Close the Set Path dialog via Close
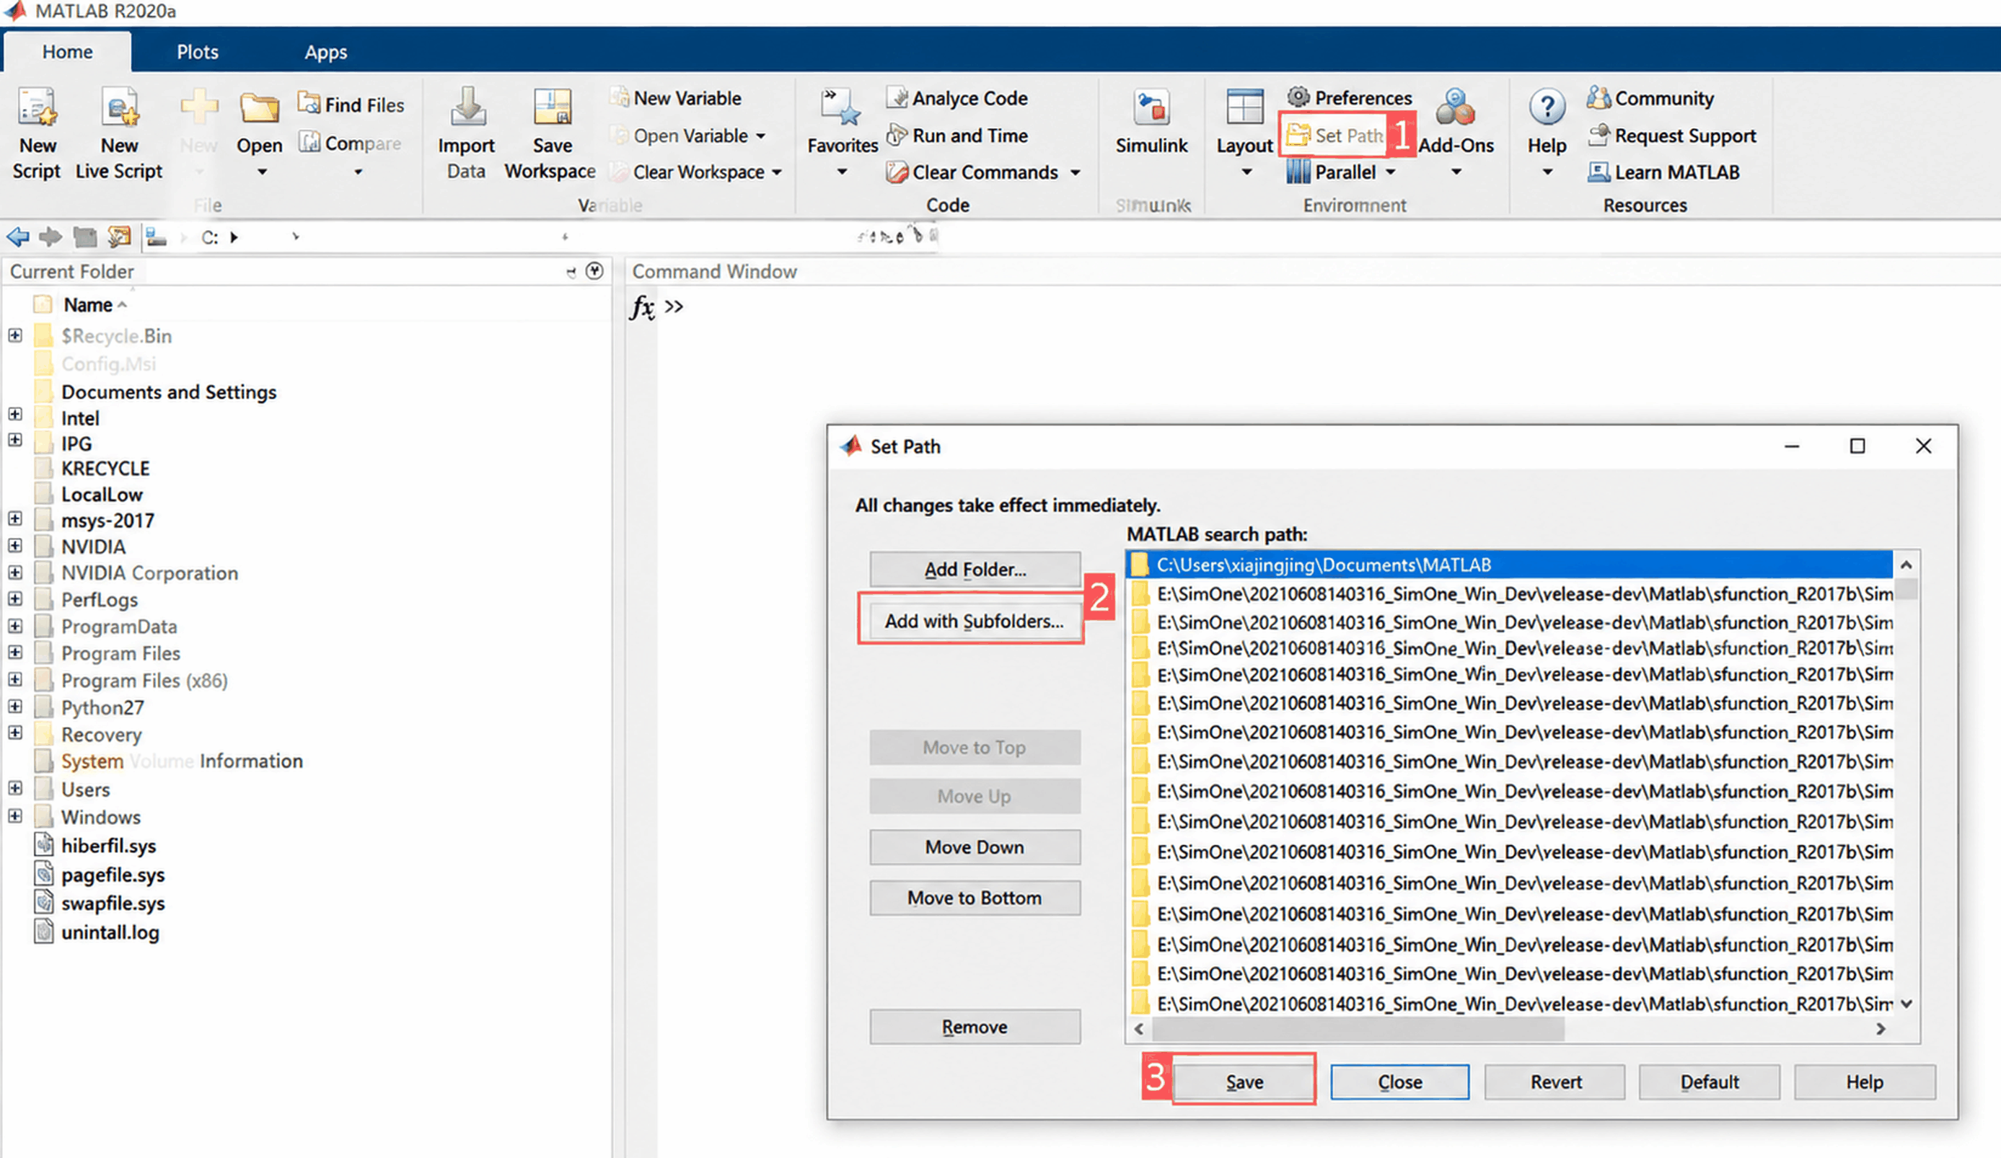The height and width of the screenshot is (1158, 2001). pos(1400,1082)
